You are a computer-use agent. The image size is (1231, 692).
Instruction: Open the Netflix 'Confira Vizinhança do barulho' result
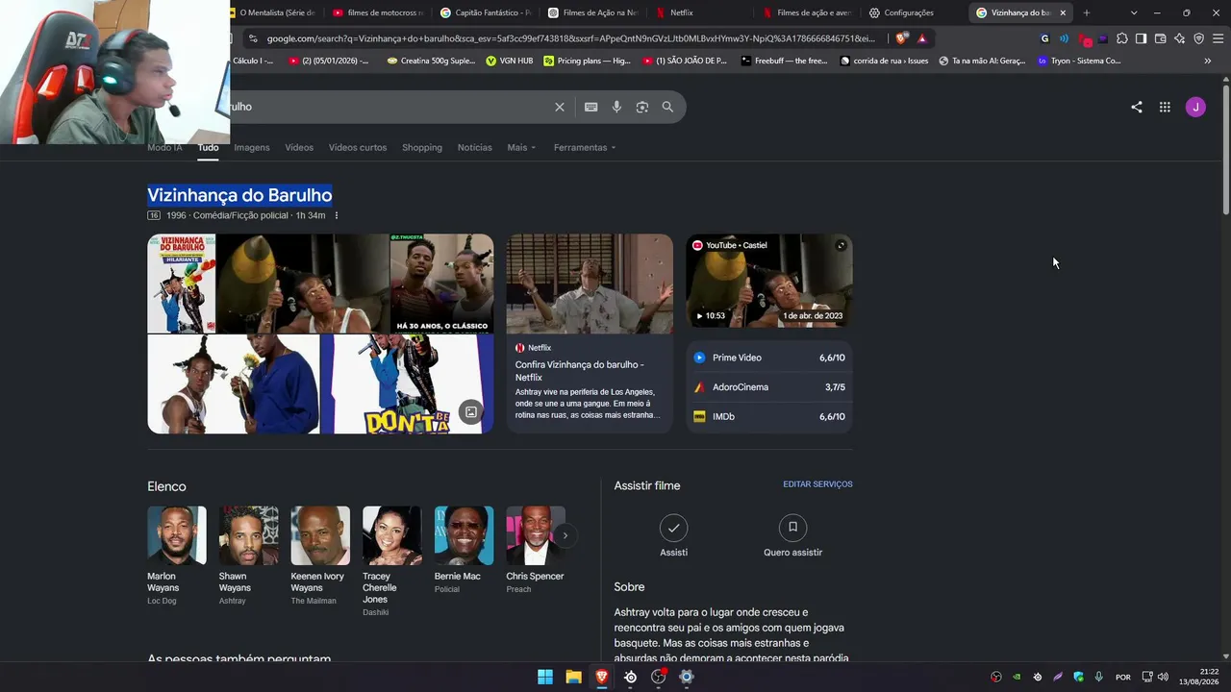[x=590, y=333]
